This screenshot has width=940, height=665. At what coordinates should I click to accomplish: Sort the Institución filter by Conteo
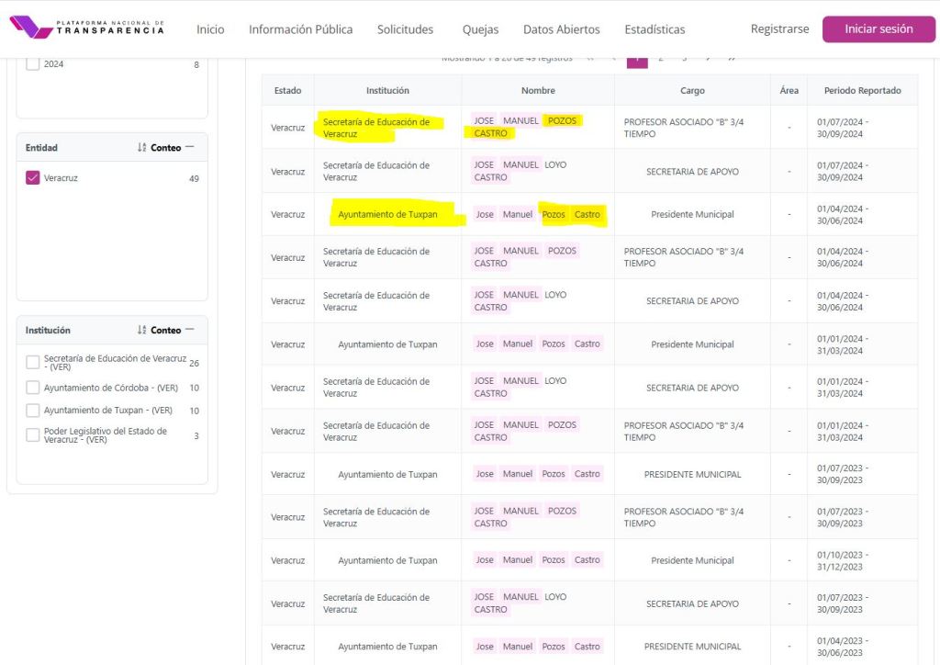(x=159, y=331)
